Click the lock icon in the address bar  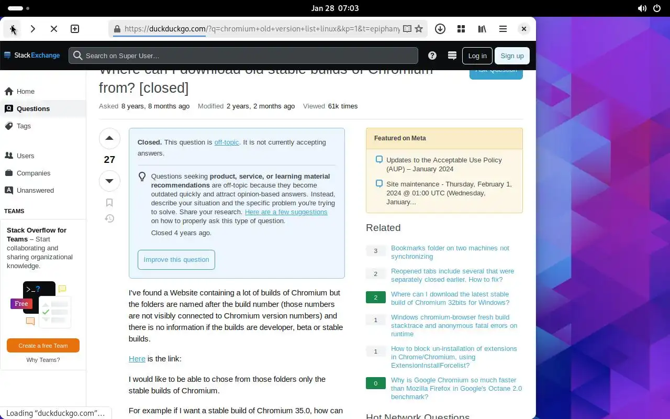(117, 29)
